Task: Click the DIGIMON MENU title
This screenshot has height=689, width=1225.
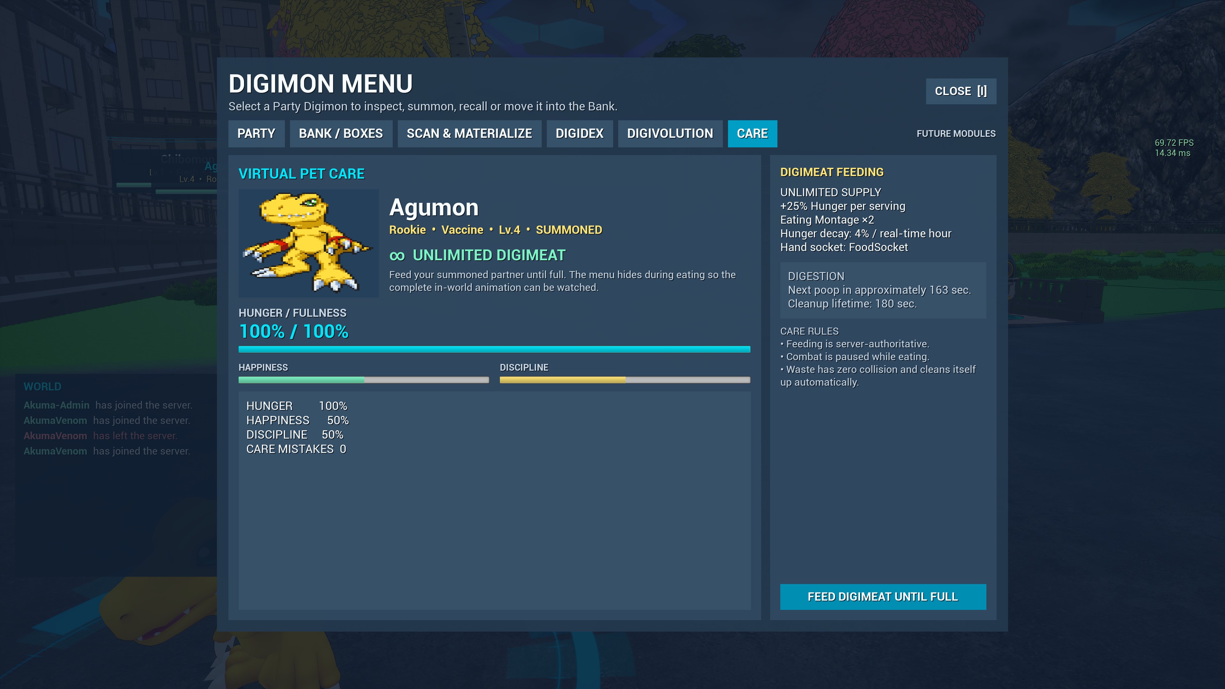Action: [x=321, y=84]
